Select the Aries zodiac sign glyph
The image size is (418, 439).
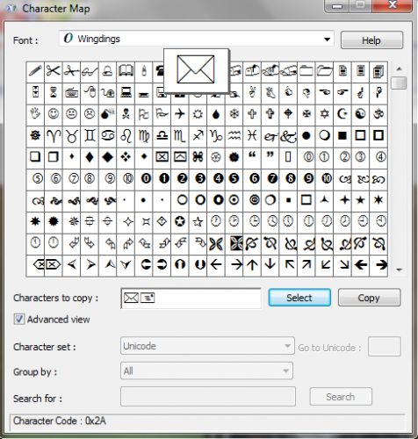tap(54, 135)
